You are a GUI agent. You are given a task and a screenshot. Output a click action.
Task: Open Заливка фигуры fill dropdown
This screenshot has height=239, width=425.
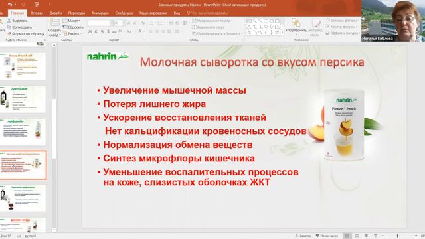point(342,21)
